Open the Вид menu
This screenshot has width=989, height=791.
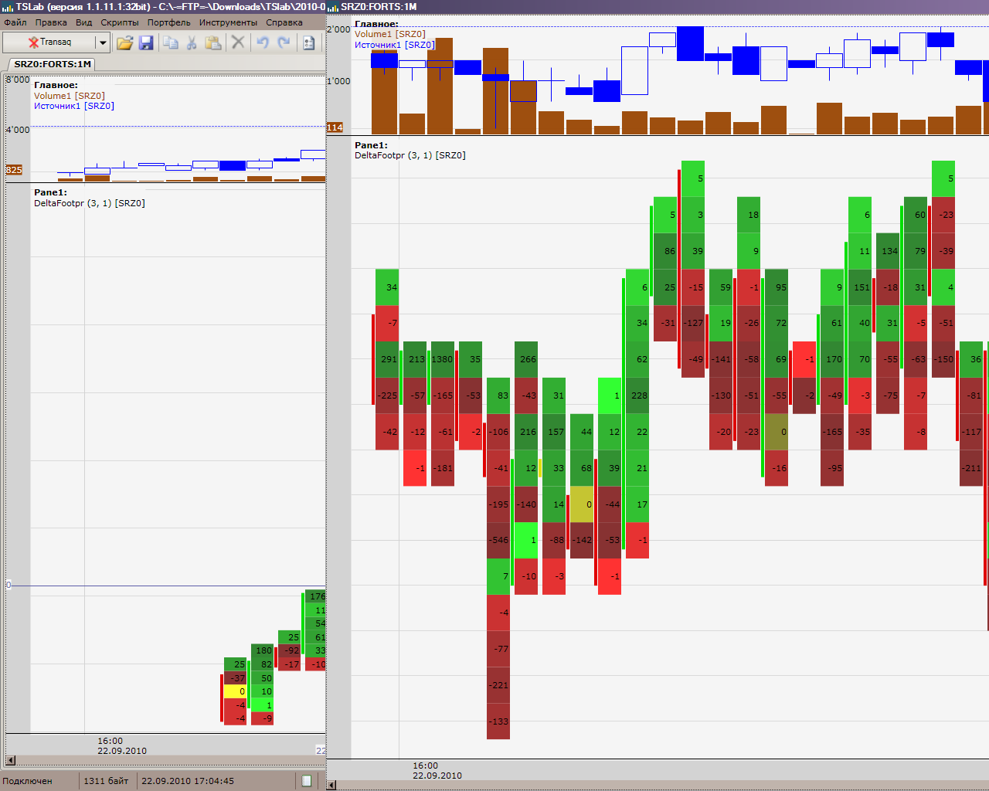[x=84, y=22]
